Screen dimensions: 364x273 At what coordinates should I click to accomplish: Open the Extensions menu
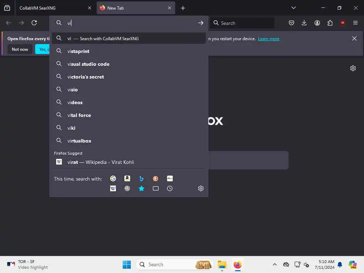(330, 23)
